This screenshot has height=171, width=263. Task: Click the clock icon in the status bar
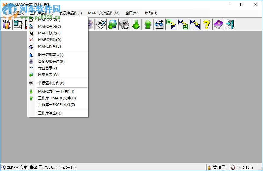click(x=233, y=167)
